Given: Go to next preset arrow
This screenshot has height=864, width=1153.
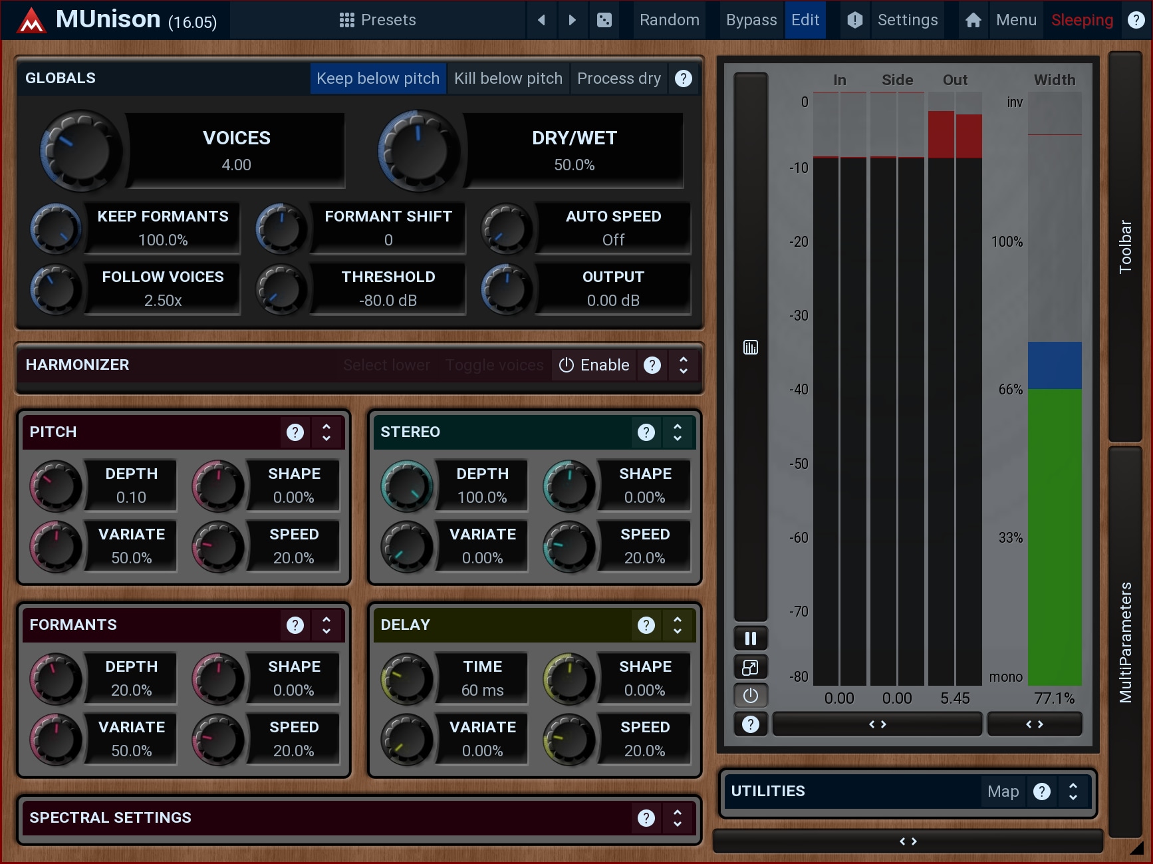Looking at the screenshot, I should click(x=572, y=20).
